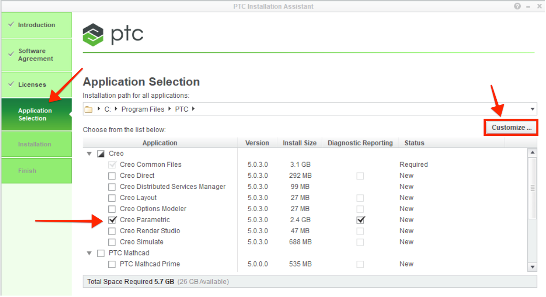Click the help question mark icon
546x297 pixels.
click(x=517, y=6)
